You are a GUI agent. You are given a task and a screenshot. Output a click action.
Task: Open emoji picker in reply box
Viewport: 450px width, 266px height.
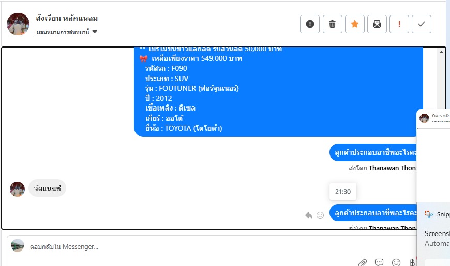396,262
